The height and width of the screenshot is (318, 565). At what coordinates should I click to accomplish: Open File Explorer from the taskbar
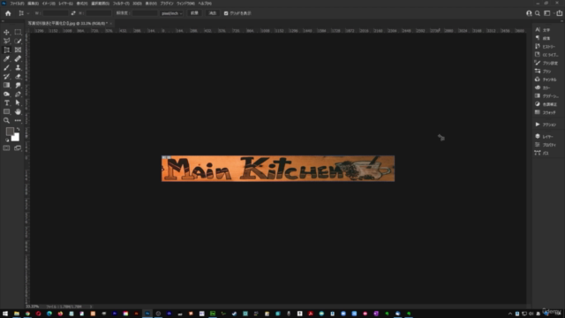point(16,314)
